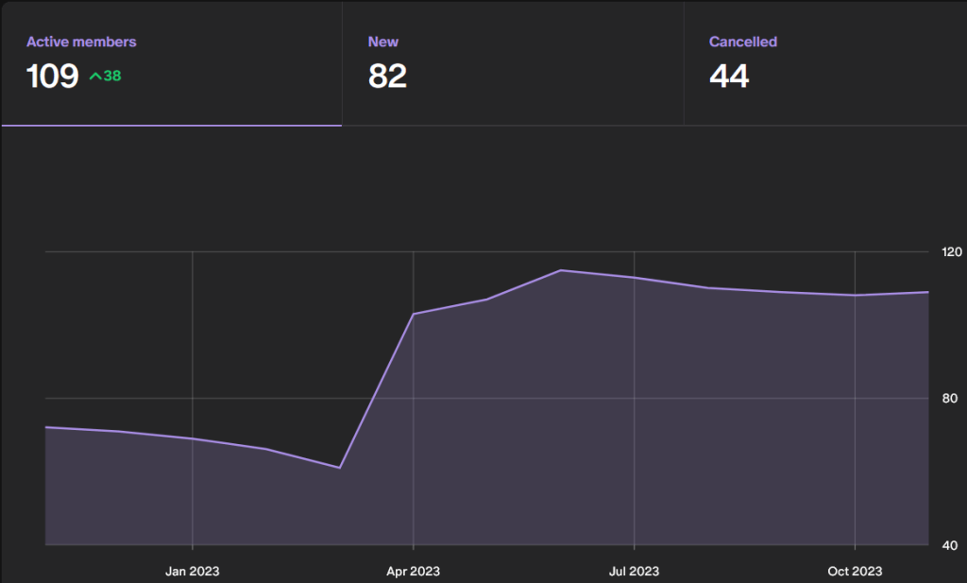The image size is (967, 583).
Task: Click the chart line's lowest dip point
Action: click(x=340, y=468)
